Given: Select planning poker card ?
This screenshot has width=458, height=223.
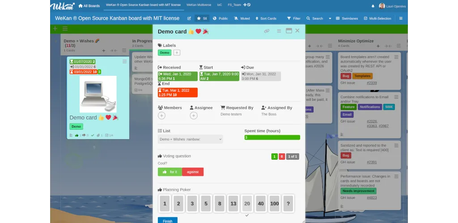Looking at the screenshot, I should (x=288, y=203).
